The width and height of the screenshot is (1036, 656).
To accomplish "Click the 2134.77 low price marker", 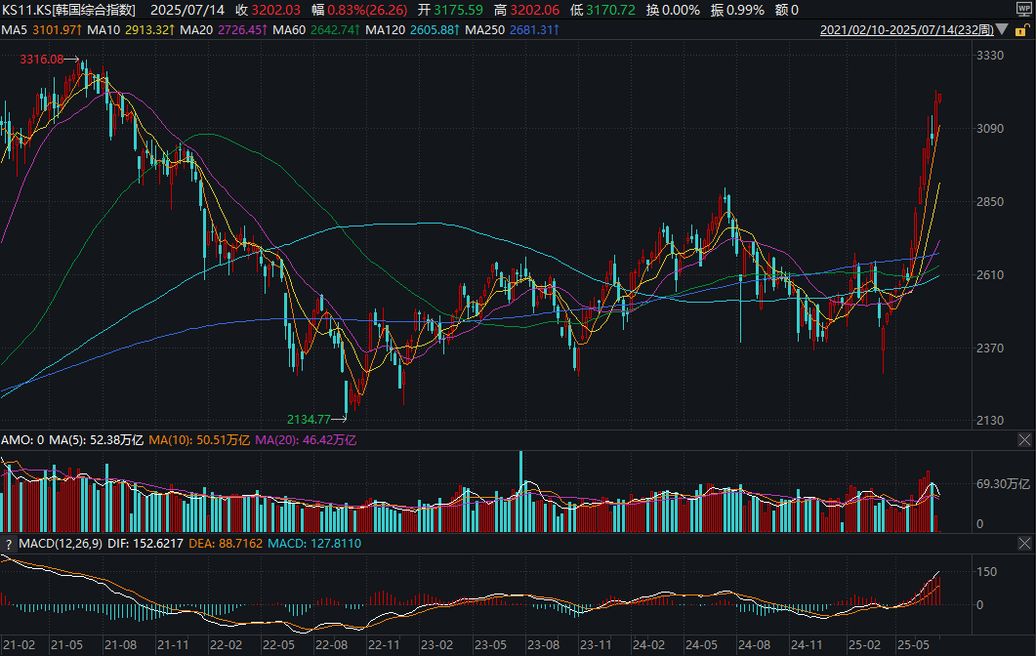I will [x=310, y=419].
